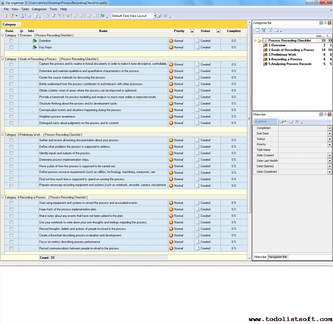
Task: Click the print icon in main toolbar
Action: [29, 16]
